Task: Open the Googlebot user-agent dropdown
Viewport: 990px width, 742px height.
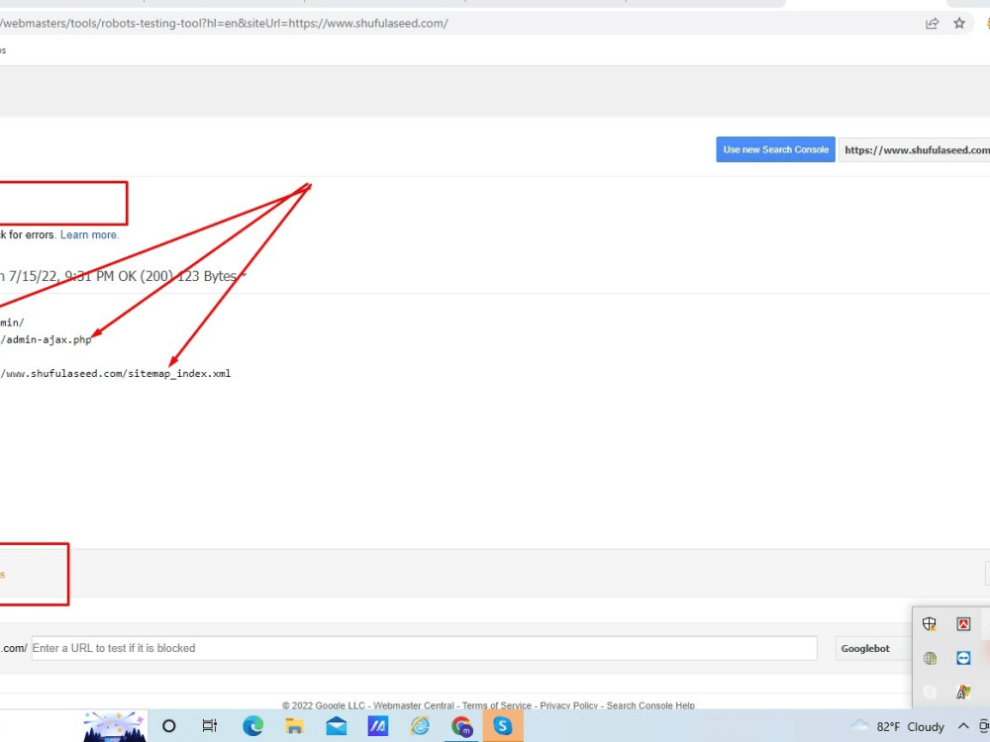Action: point(874,648)
